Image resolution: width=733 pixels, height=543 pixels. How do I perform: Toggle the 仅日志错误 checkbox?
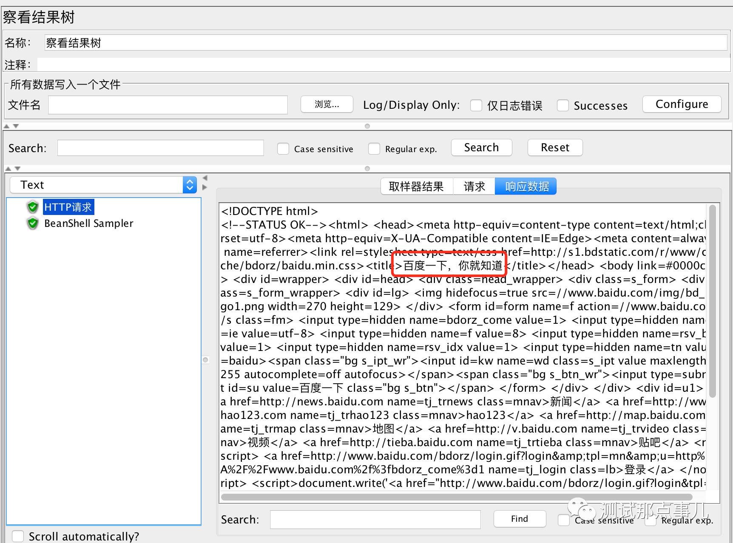476,105
